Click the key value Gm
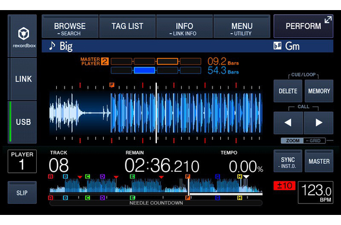341x225 pixels. tap(292, 46)
